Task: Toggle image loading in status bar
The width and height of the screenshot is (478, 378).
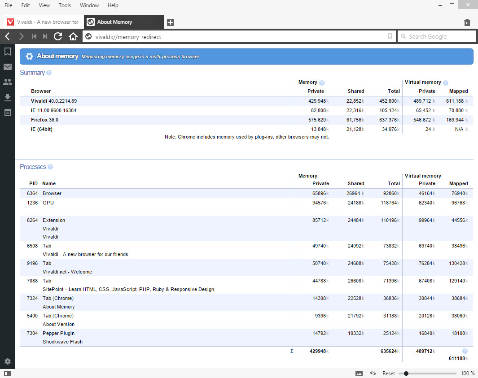Action: [x=359, y=374]
